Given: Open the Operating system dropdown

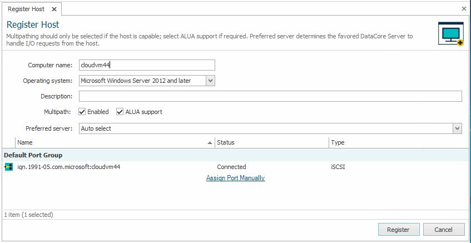Looking at the screenshot, I should click(210, 81).
